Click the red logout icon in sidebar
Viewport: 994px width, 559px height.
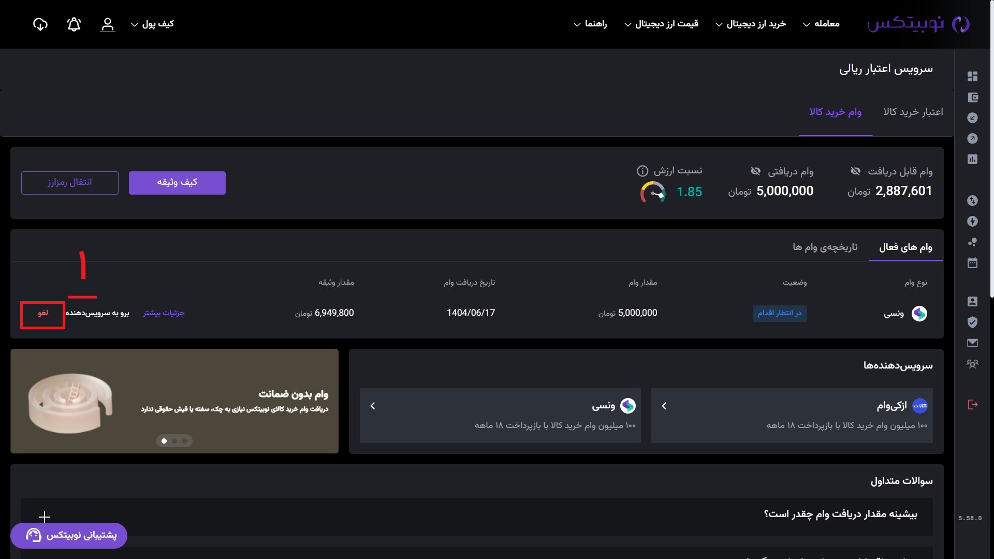972,405
